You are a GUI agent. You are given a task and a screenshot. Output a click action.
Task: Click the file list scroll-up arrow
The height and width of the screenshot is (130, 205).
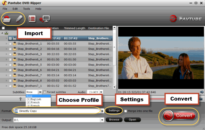tap(114, 28)
